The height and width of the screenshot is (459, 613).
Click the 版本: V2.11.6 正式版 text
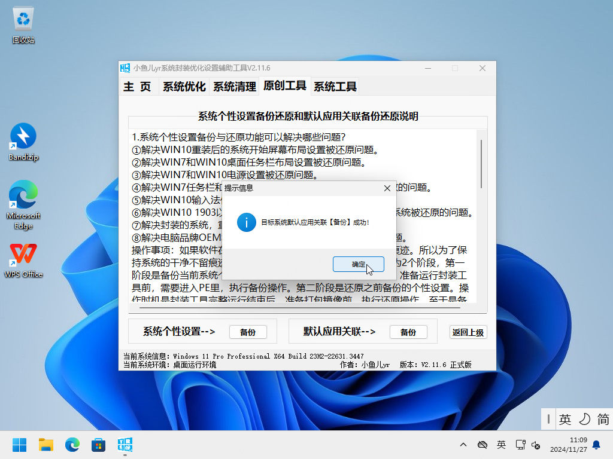(436, 365)
